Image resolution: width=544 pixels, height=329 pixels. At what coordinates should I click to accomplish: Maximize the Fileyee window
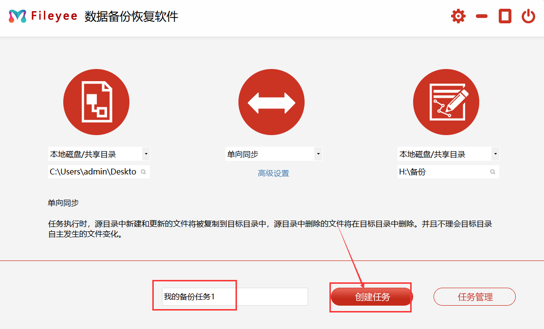click(x=505, y=17)
